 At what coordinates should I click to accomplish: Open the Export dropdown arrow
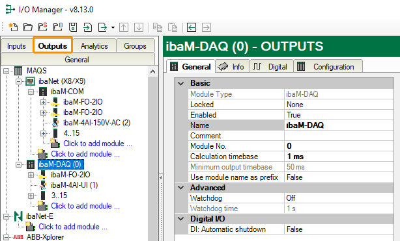[x=113, y=27]
